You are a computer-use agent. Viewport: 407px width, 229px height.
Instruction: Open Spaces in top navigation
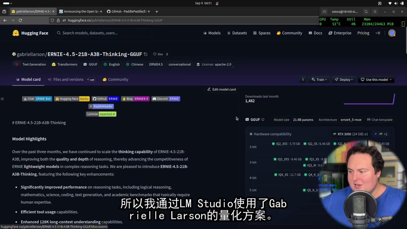tap(262, 33)
